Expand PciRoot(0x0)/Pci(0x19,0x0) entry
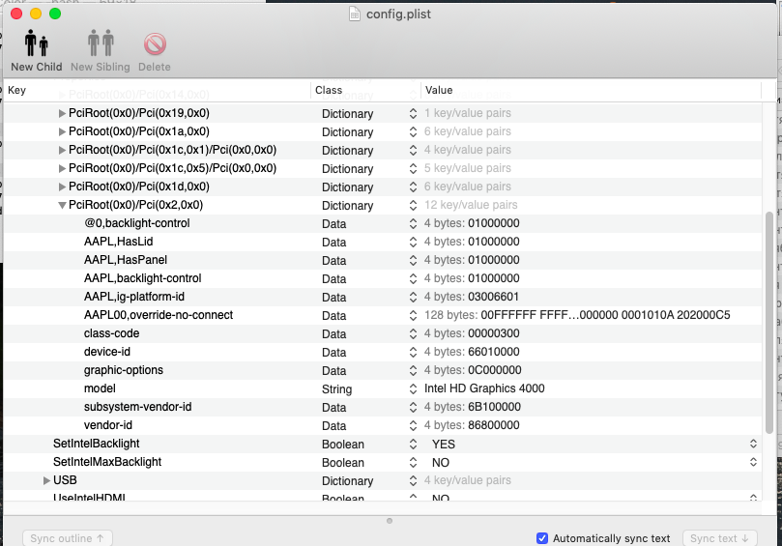Image resolution: width=782 pixels, height=546 pixels. click(62, 113)
